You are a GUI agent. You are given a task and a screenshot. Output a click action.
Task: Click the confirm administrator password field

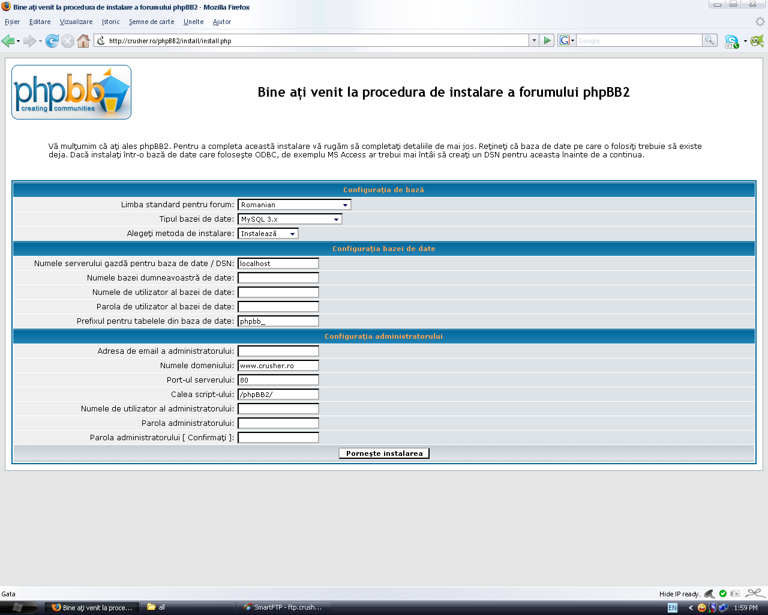pyautogui.click(x=278, y=438)
